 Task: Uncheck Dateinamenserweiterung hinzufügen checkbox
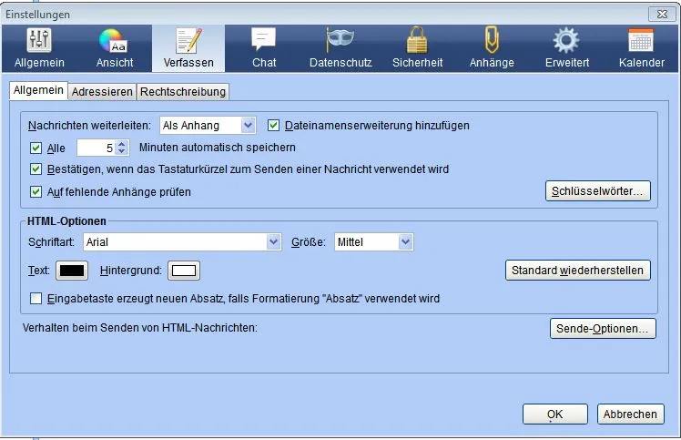tap(273, 126)
